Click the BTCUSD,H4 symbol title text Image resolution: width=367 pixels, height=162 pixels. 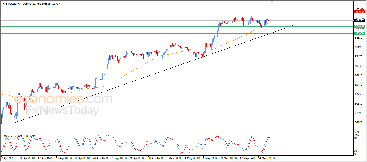(13, 4)
